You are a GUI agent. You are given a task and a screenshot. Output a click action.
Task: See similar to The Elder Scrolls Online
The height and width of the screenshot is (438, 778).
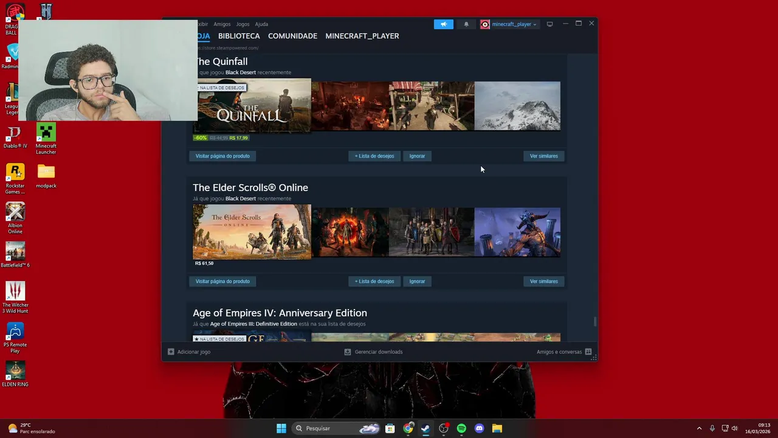click(543, 281)
